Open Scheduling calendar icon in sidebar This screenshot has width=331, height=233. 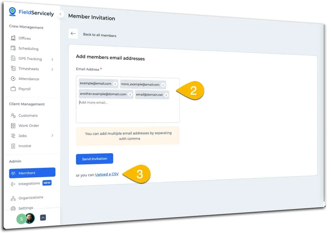(13, 48)
